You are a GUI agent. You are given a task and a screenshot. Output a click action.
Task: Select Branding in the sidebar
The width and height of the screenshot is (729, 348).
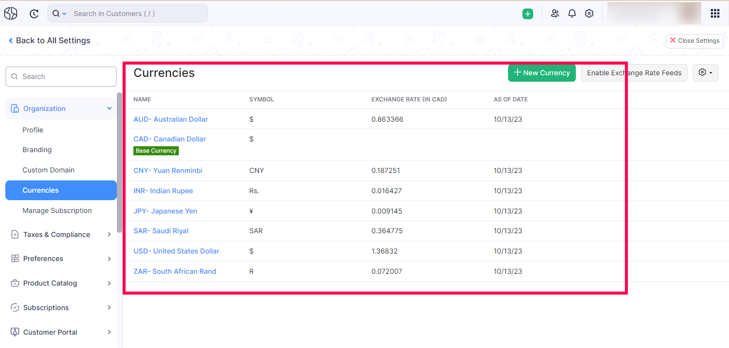coord(37,150)
